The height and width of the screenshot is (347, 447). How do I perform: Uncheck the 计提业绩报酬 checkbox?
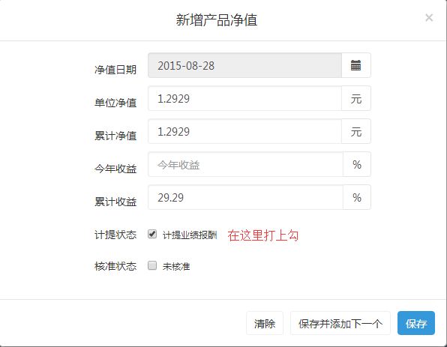pyautogui.click(x=152, y=234)
